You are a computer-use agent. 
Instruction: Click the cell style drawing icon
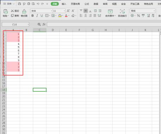click(53, 16)
